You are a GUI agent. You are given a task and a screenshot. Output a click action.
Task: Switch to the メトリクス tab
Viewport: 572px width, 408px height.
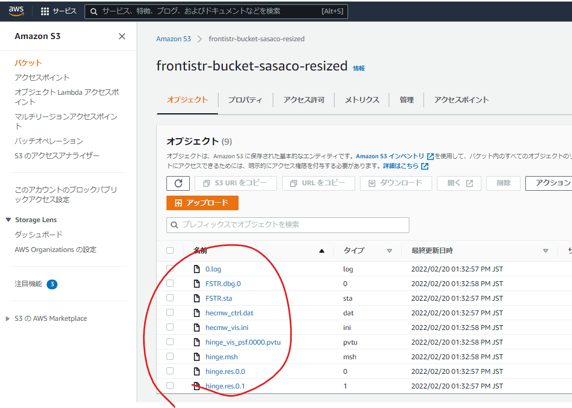coord(362,100)
